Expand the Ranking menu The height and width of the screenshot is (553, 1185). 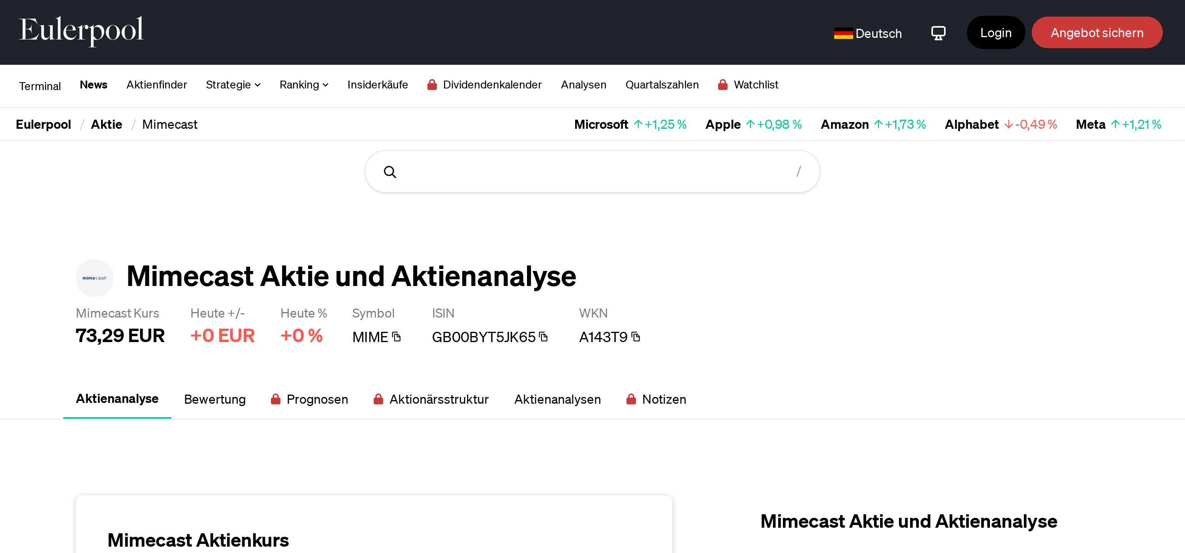click(304, 85)
